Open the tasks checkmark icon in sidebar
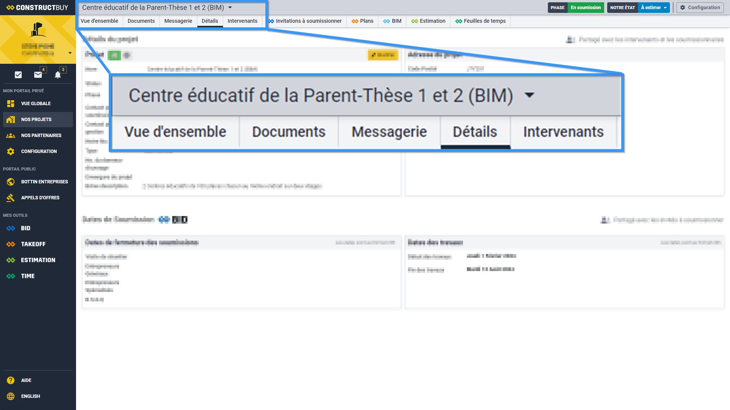 18,75
